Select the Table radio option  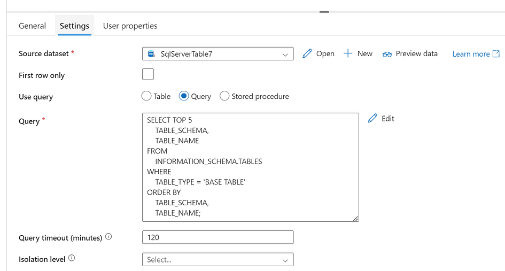pyautogui.click(x=146, y=96)
